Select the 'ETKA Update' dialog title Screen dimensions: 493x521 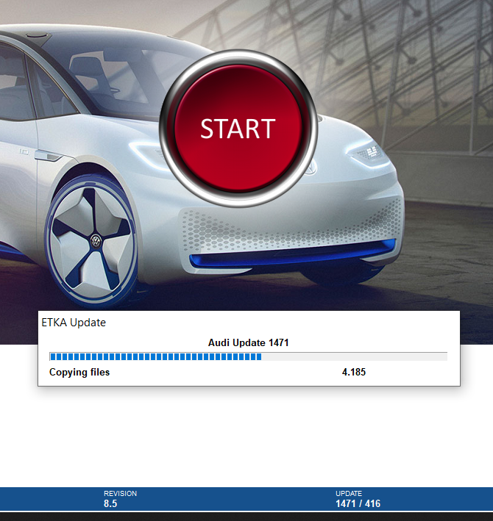click(74, 323)
